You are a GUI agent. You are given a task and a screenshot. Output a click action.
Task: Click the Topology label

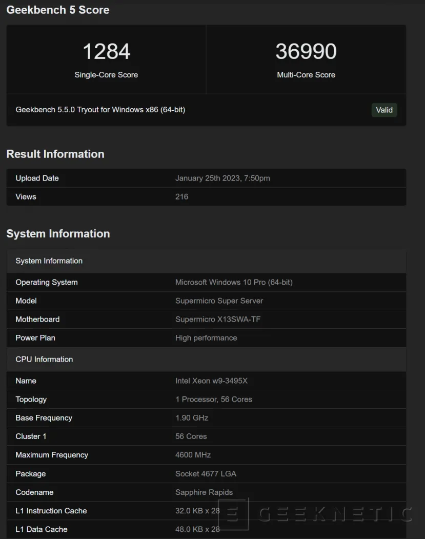31,400
